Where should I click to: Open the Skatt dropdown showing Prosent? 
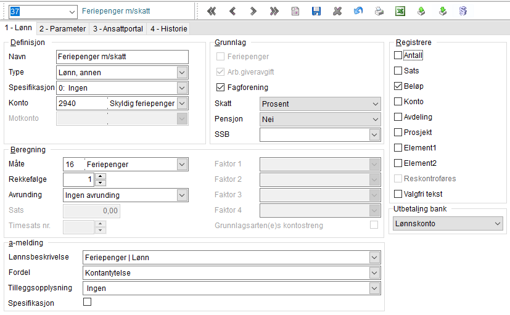coord(320,104)
